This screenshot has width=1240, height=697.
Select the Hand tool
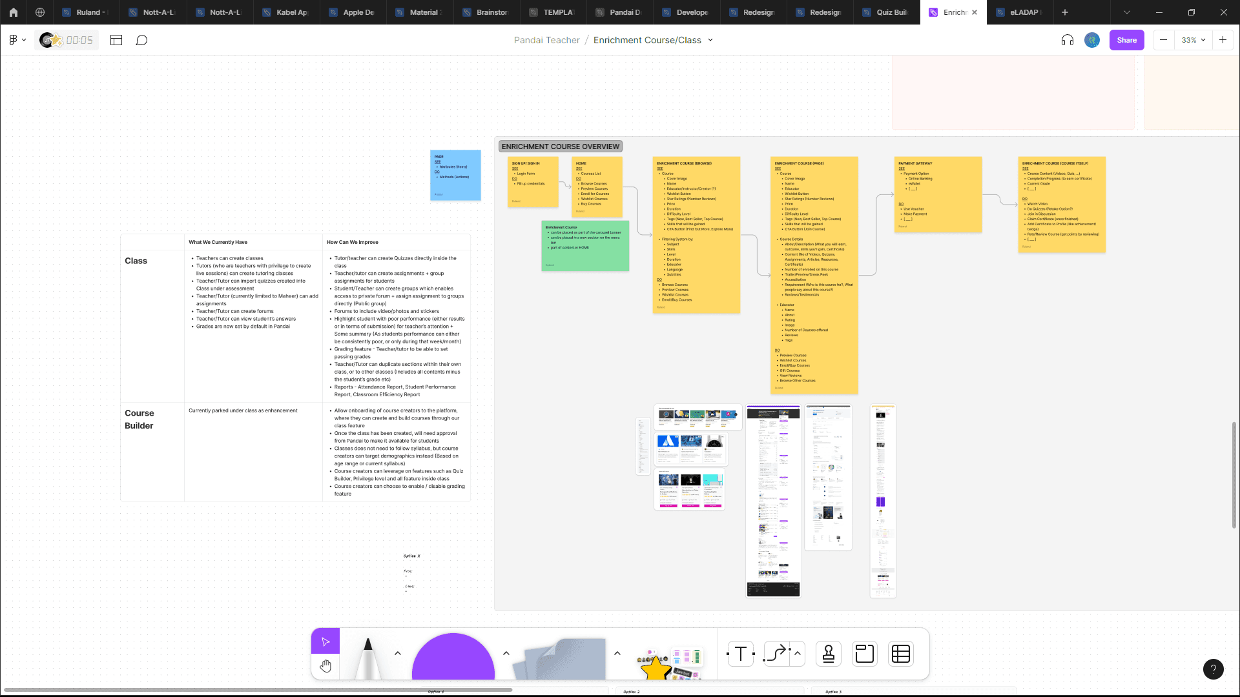tap(325, 666)
